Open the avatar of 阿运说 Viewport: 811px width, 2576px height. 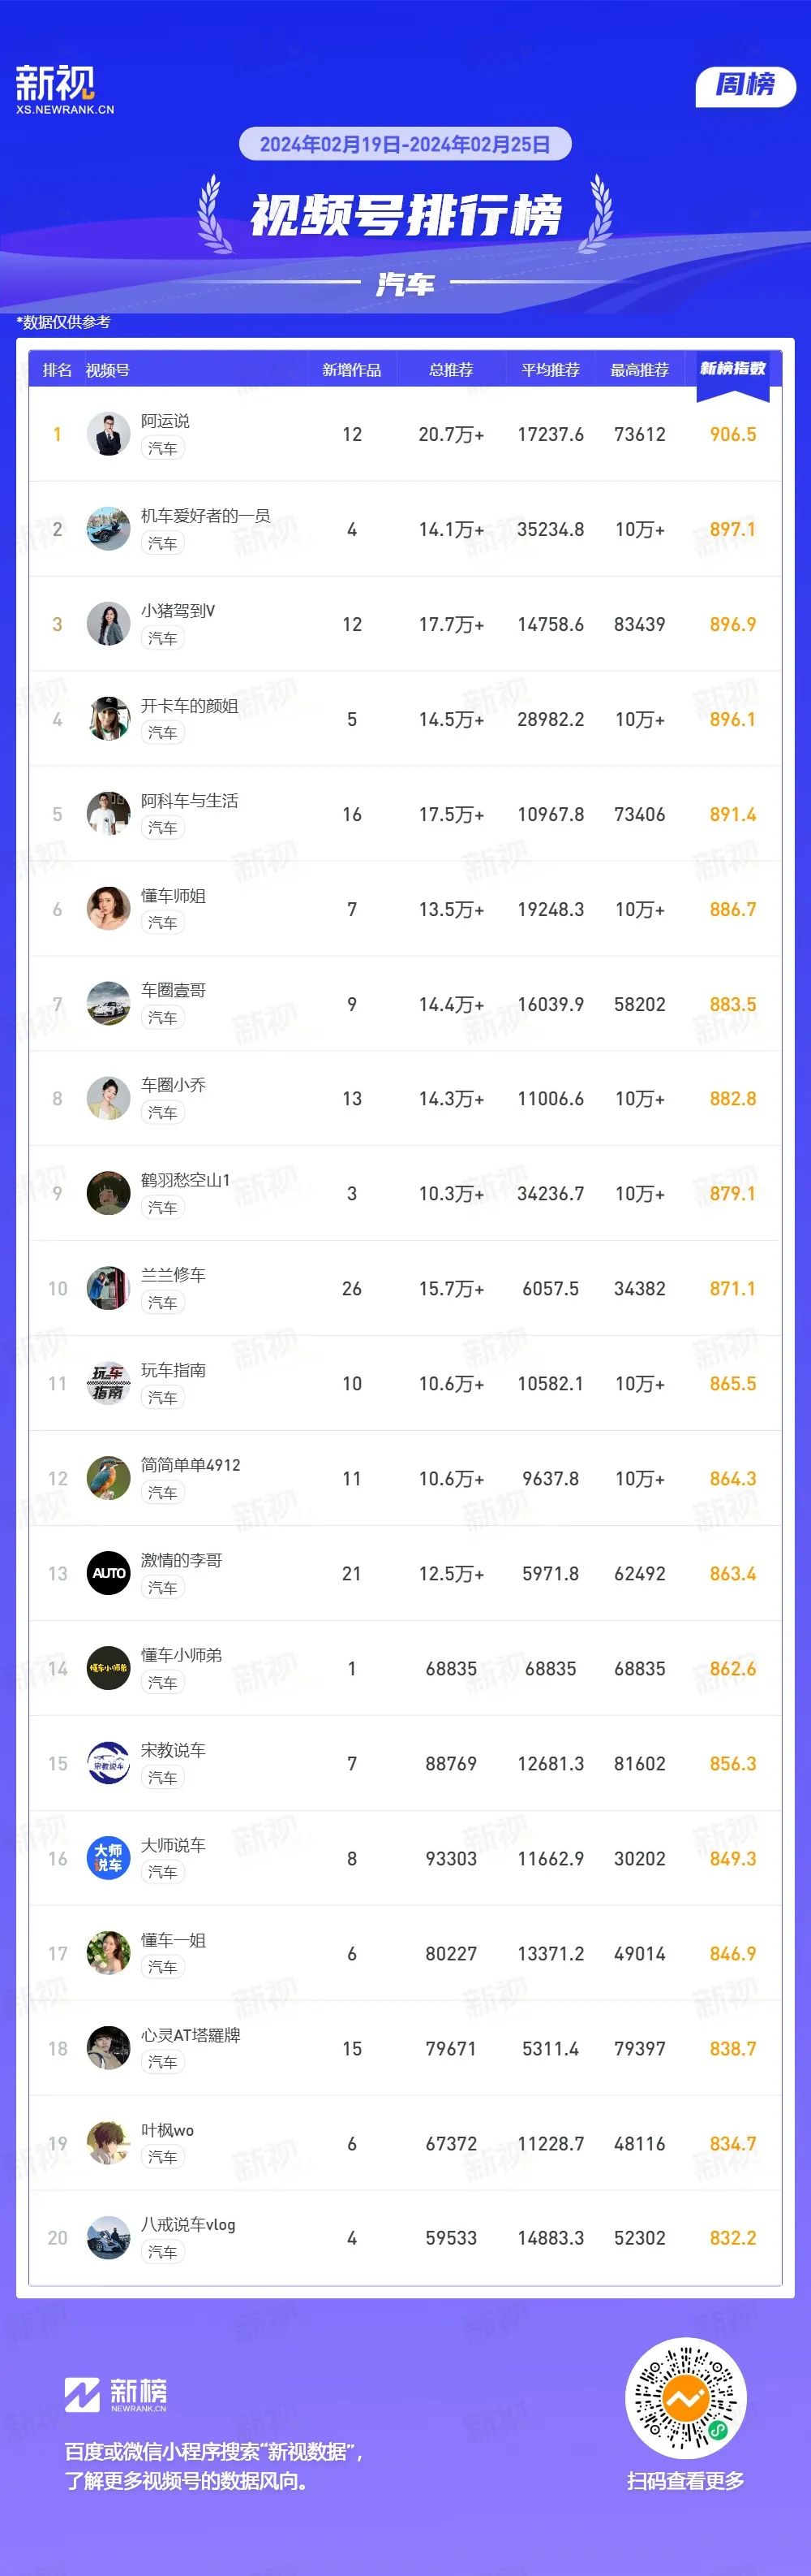pyautogui.click(x=108, y=434)
